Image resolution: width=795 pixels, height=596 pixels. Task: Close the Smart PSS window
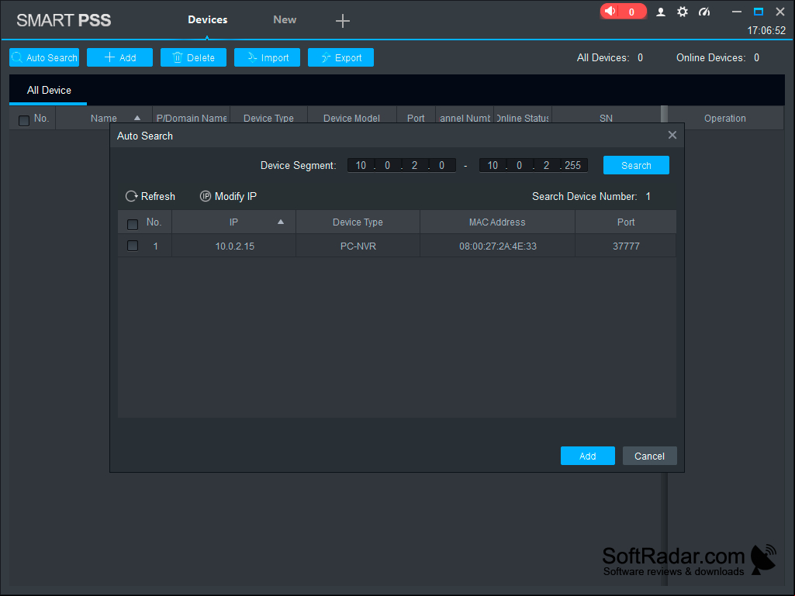pyautogui.click(x=780, y=12)
